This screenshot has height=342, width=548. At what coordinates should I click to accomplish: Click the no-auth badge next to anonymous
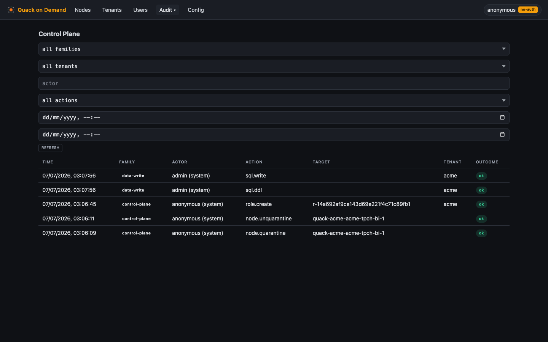[x=528, y=10]
